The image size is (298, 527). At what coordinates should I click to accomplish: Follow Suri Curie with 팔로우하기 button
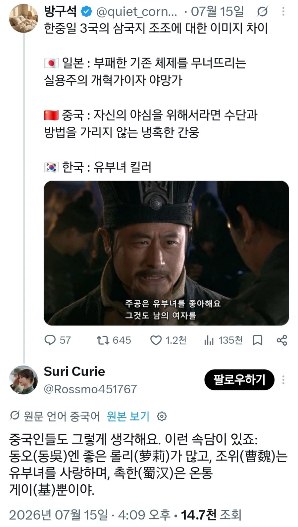(239, 380)
